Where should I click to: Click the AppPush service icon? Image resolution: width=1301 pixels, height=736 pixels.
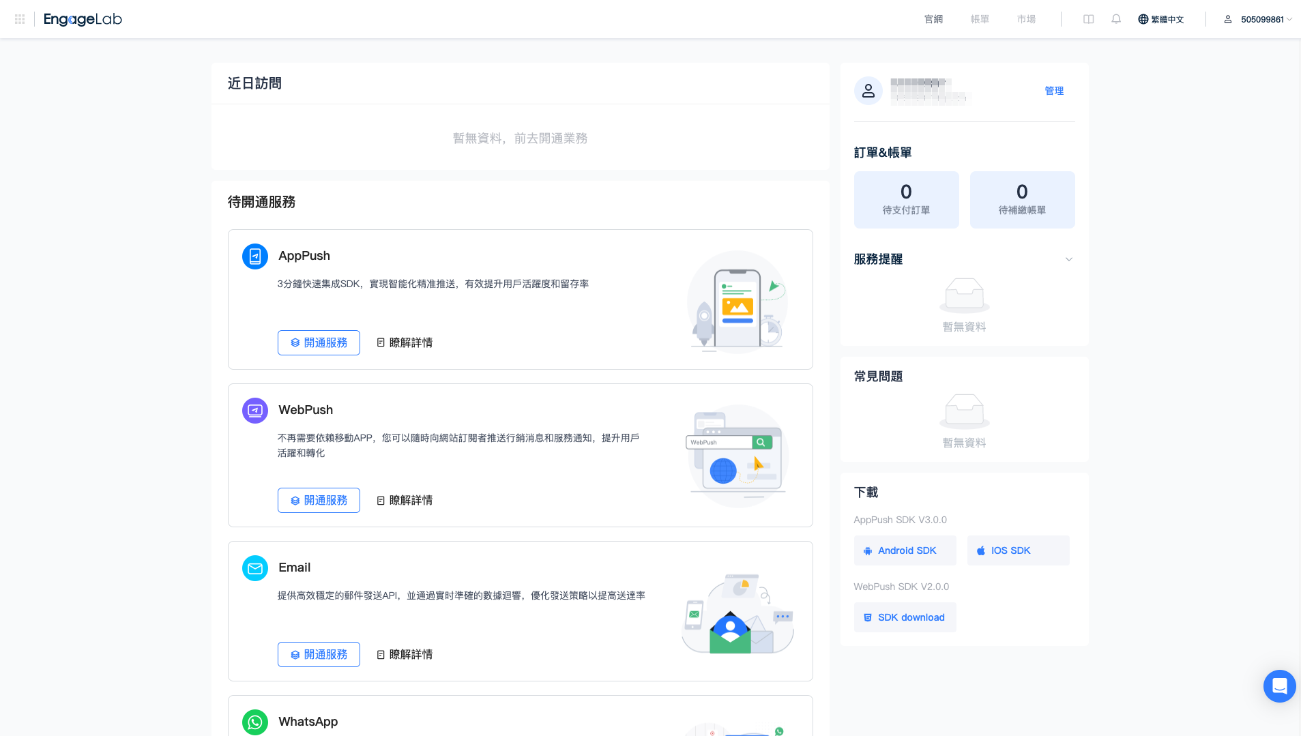pos(255,256)
